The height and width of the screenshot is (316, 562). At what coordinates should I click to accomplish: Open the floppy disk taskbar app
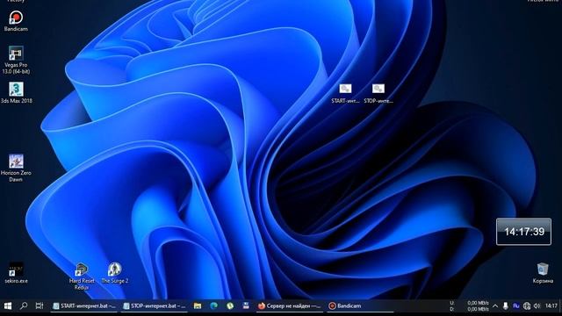(246, 305)
